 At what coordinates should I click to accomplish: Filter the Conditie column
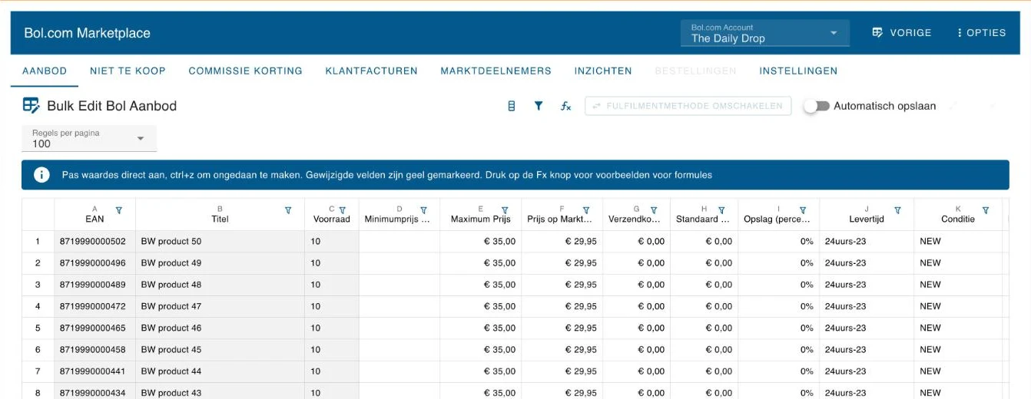pyautogui.click(x=986, y=210)
